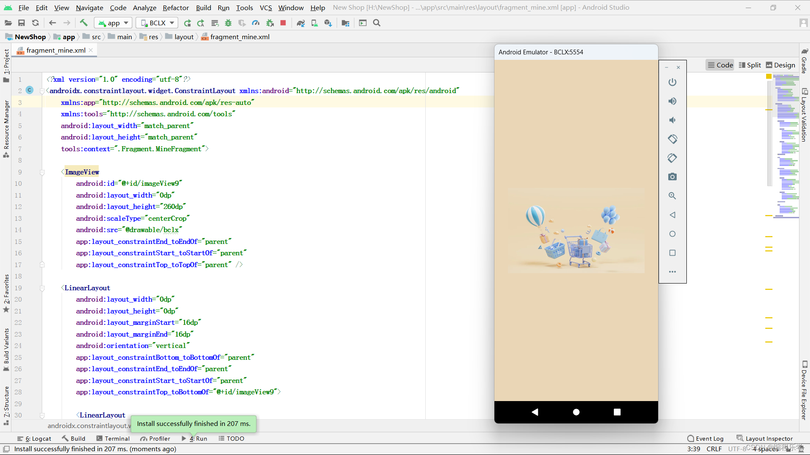
Task: Click Attach Debugger to Android Process icon
Action: point(270,23)
